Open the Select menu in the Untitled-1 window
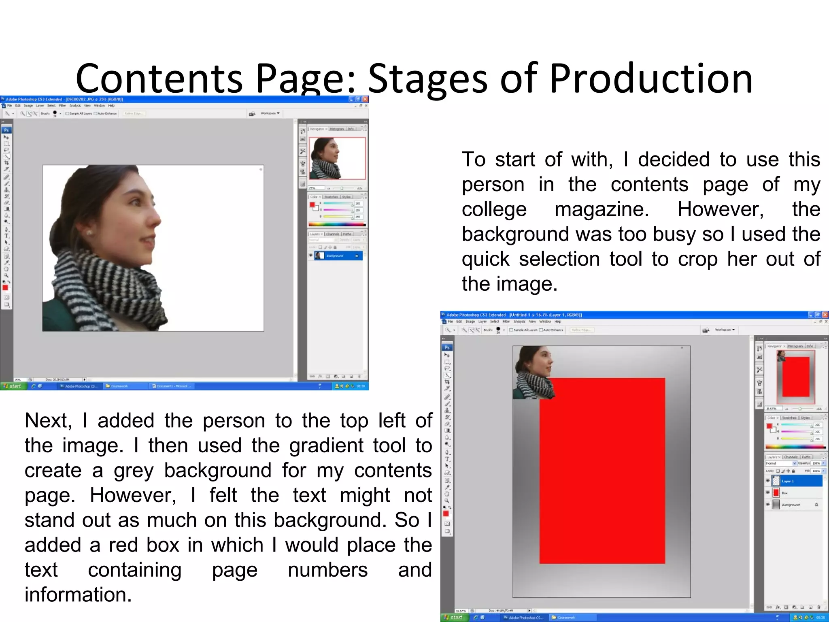Image resolution: width=829 pixels, height=622 pixels. (x=495, y=322)
